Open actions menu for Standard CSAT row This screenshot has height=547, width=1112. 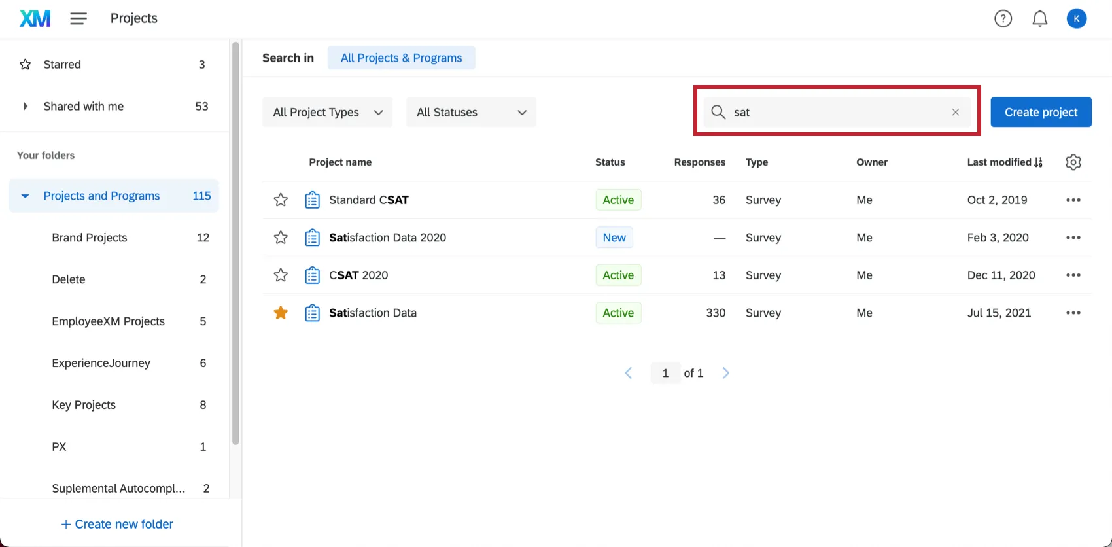[1073, 200]
